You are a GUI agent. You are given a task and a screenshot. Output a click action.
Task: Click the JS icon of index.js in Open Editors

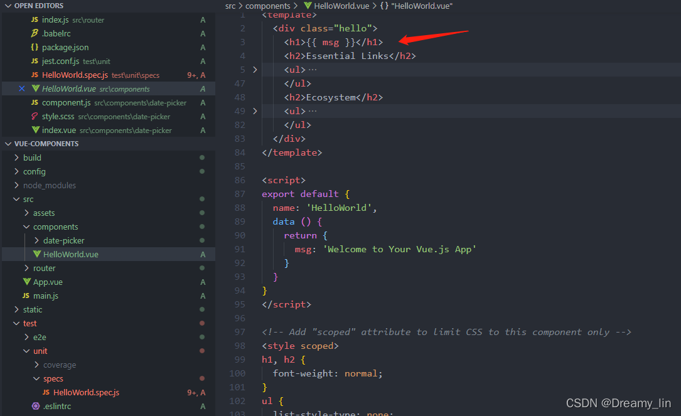click(35, 19)
